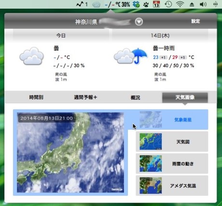Open Time Machine menu bar icon

click(168, 4)
